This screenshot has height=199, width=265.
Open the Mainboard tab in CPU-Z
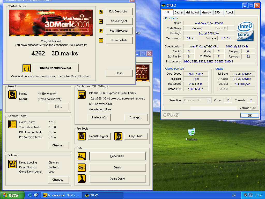192,12
